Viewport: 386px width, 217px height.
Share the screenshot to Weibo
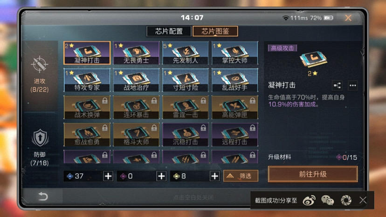coord(309,200)
